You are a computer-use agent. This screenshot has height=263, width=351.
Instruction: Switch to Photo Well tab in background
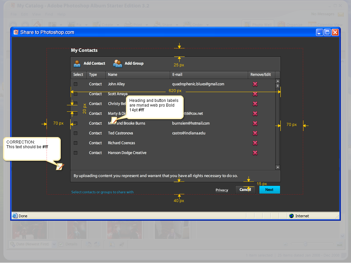pos(258,24)
